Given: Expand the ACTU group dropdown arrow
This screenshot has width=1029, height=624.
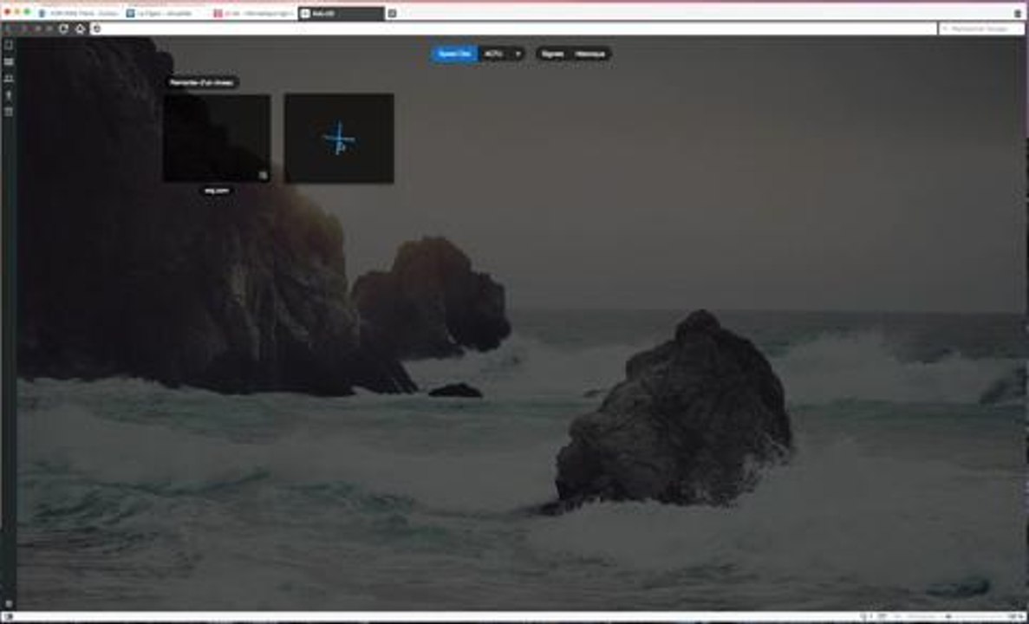Looking at the screenshot, I should (x=518, y=54).
